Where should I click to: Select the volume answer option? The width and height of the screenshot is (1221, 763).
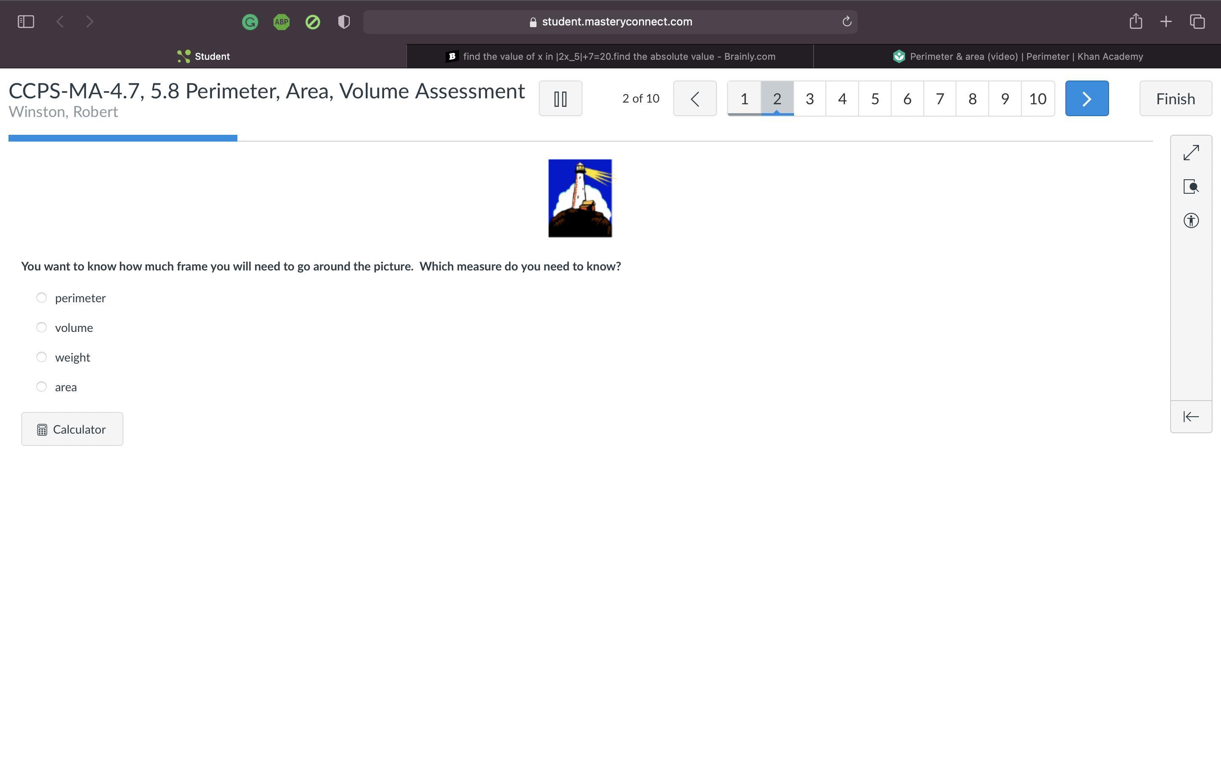point(42,328)
